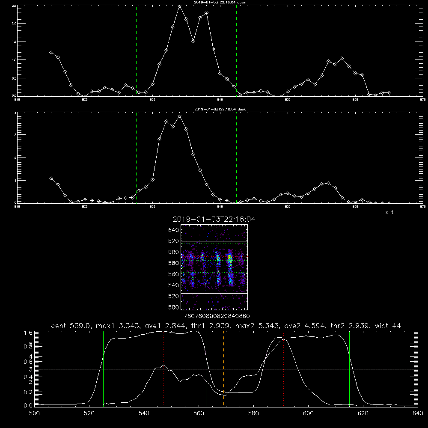Click the '580' x-axis label of the bottom plot
The height and width of the screenshot is (428, 428).
(253, 413)
